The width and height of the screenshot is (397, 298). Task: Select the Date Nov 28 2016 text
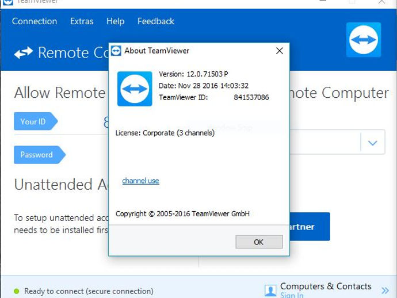click(x=204, y=86)
